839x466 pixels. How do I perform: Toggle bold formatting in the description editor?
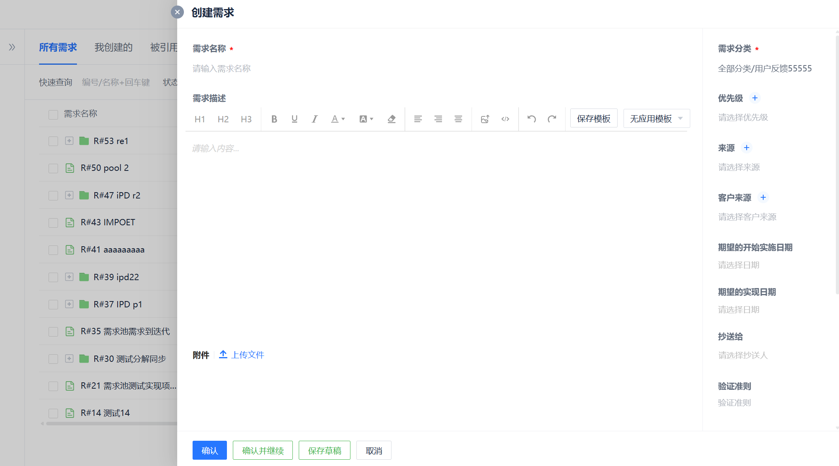coord(274,119)
